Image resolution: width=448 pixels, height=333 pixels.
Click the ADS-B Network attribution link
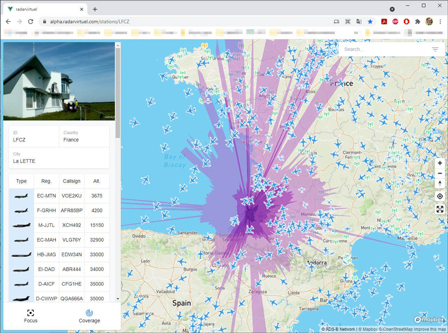(340, 329)
